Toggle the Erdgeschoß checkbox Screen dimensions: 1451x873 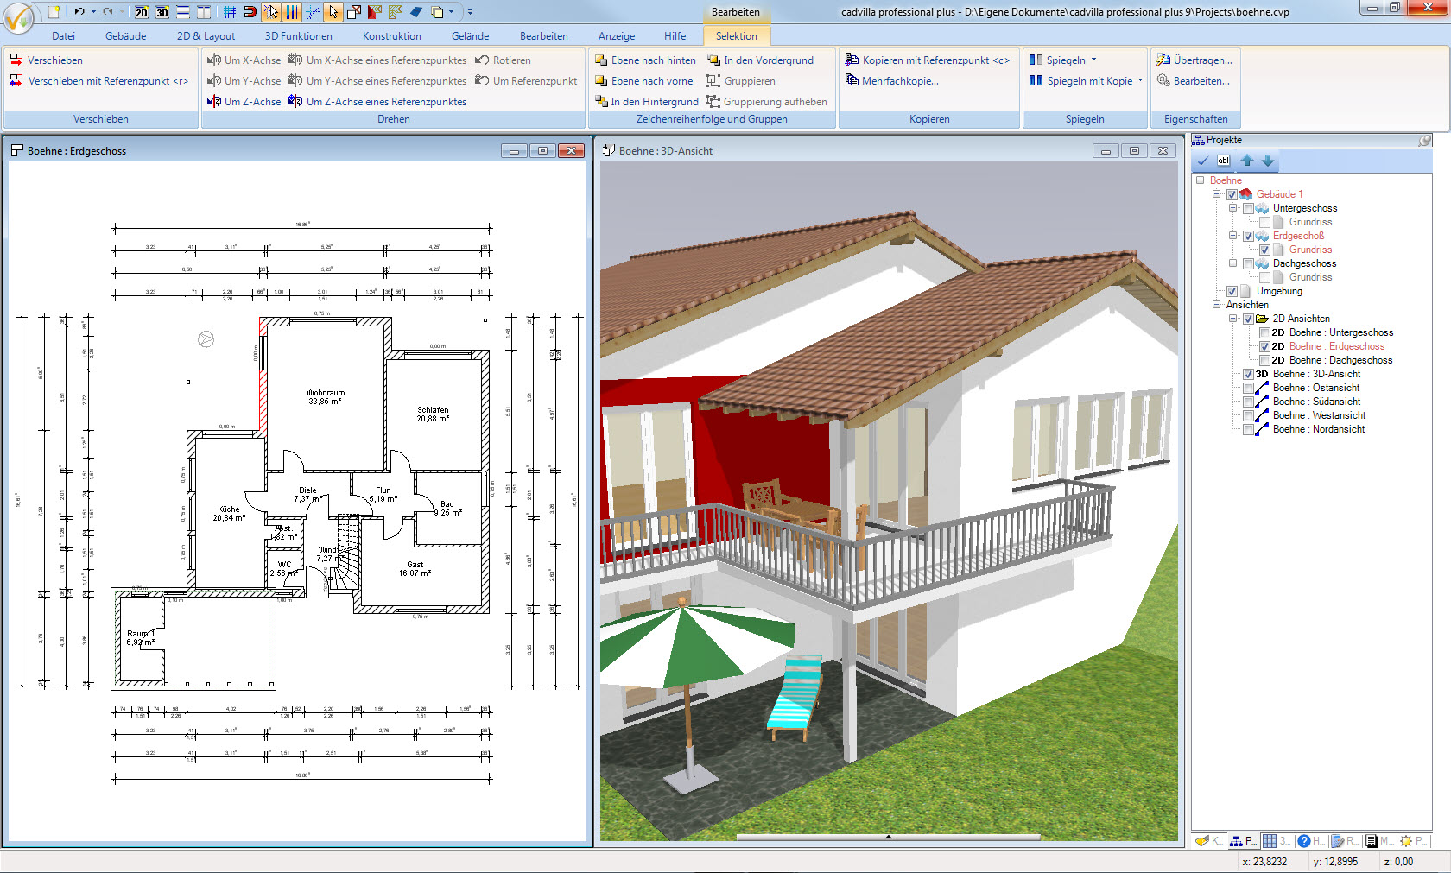(1248, 236)
